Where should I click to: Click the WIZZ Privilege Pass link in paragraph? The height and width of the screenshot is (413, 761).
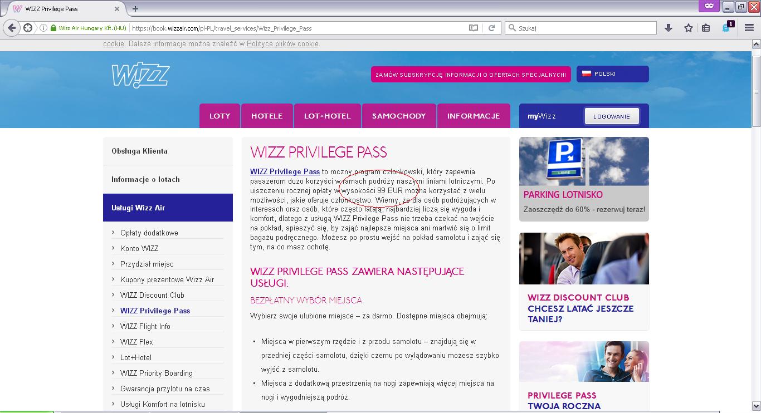285,171
